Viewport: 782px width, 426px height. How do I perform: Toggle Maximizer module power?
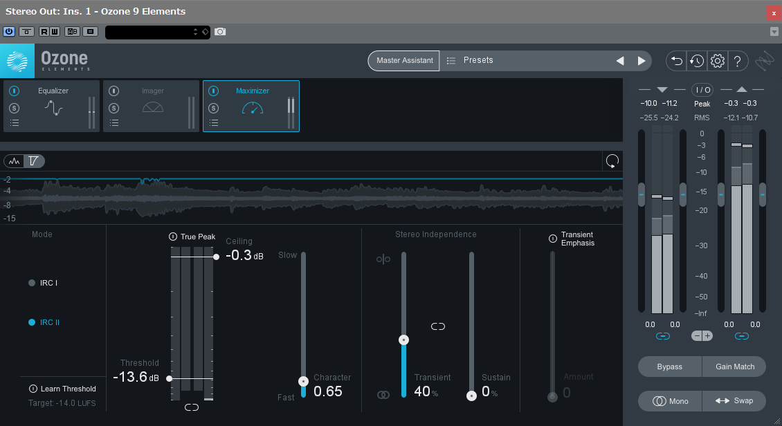point(213,91)
